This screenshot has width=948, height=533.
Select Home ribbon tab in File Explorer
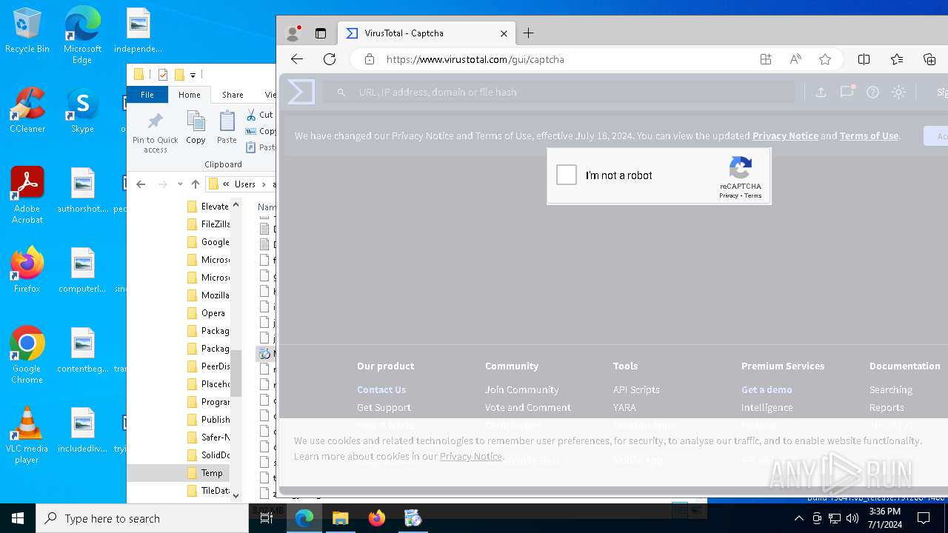pos(190,95)
